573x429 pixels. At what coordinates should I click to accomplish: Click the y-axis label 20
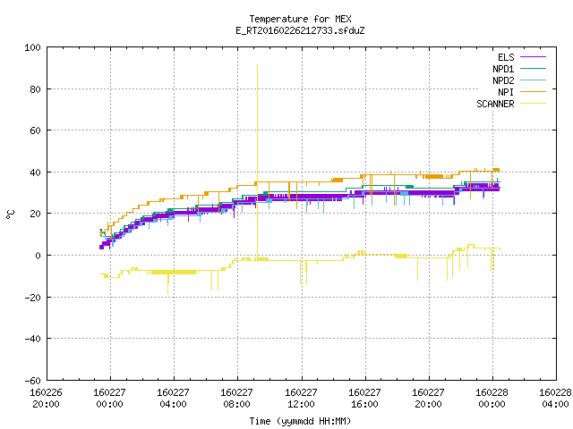click(35, 214)
